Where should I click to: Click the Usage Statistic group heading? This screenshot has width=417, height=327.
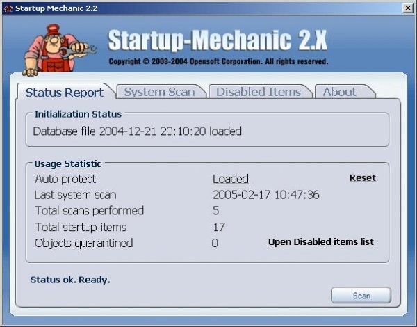click(x=68, y=163)
